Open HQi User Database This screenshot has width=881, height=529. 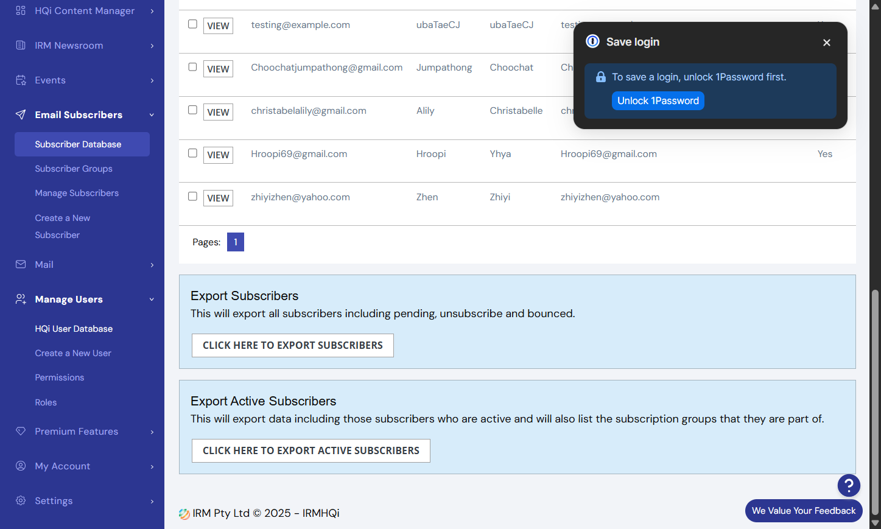tap(74, 329)
